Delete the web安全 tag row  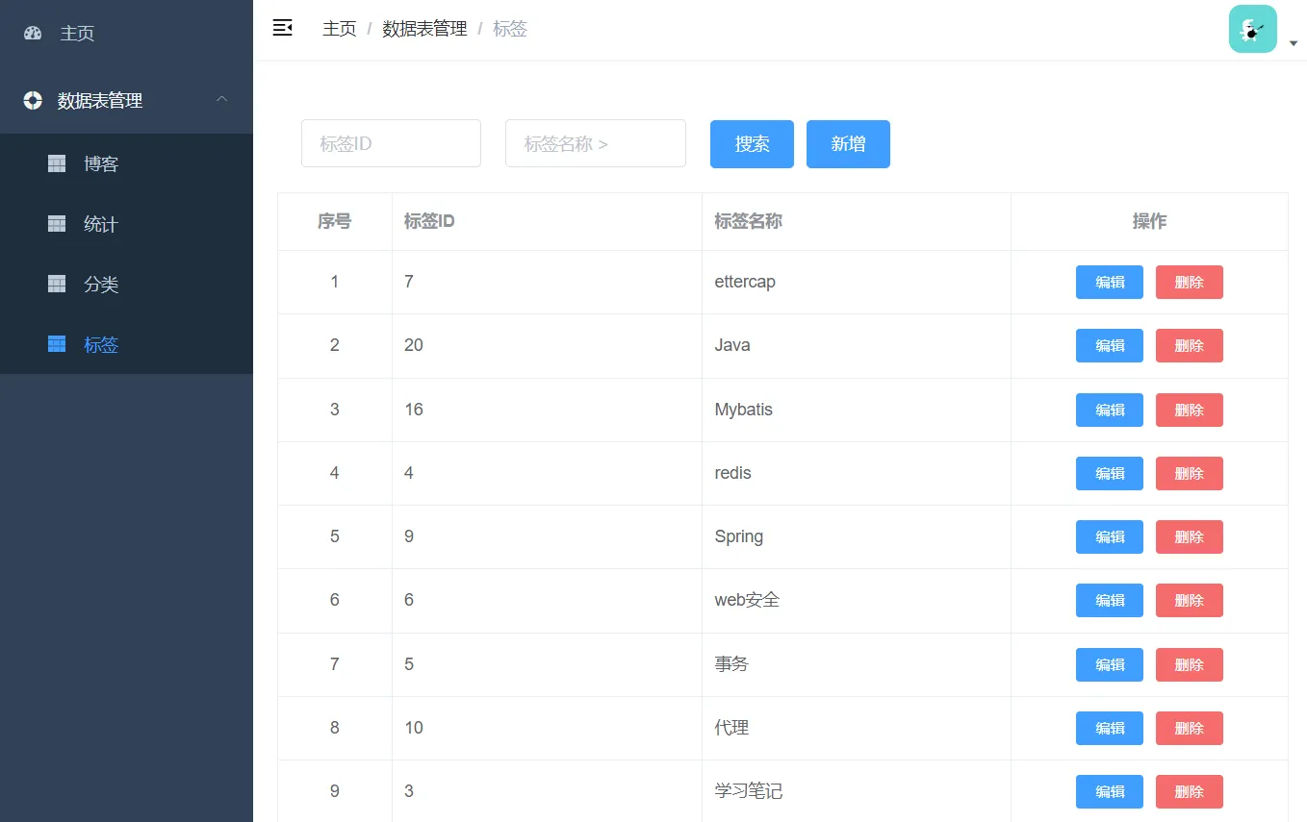1190,600
